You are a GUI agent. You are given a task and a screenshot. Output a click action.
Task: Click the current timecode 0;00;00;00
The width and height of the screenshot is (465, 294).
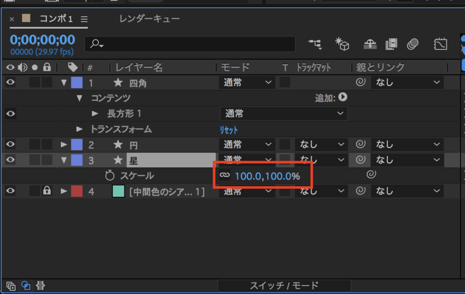point(42,40)
